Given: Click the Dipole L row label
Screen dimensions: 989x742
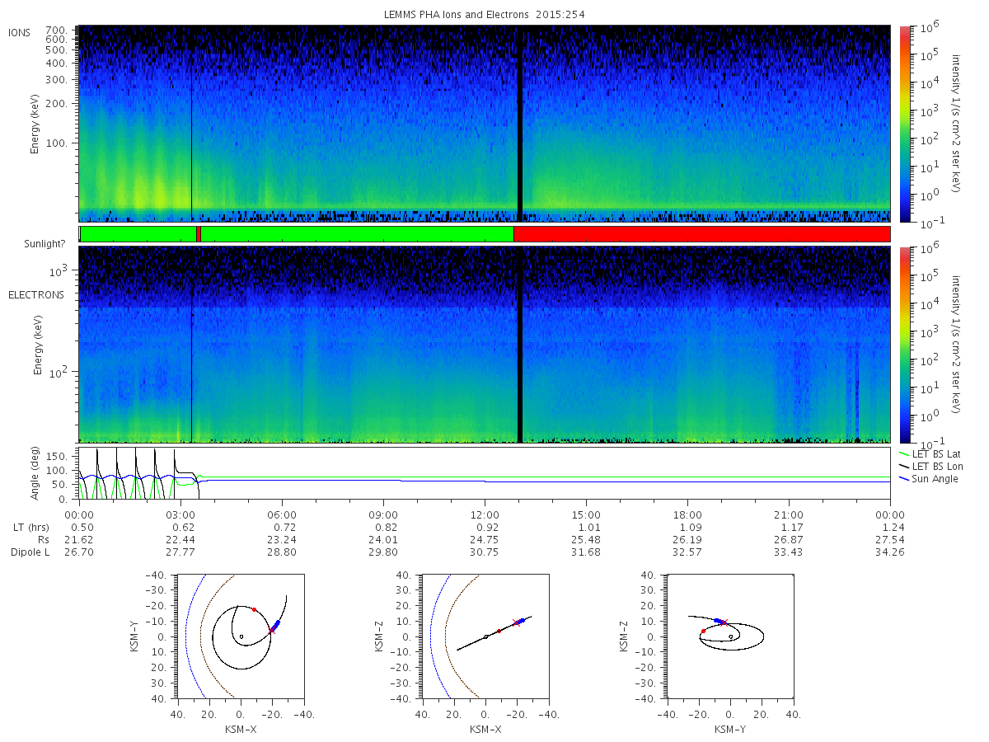Looking at the screenshot, I should (x=30, y=552).
